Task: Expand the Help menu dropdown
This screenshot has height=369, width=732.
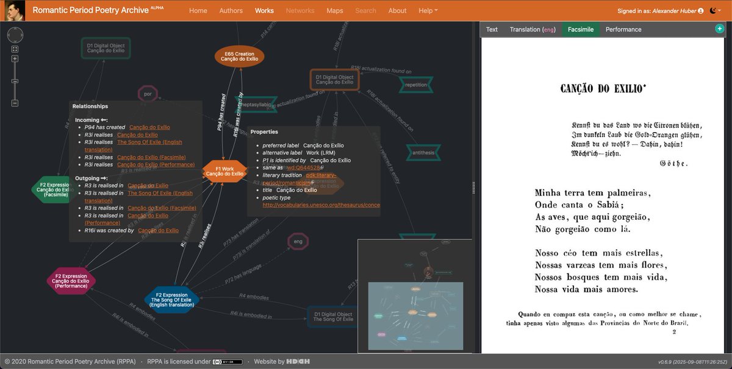Action: click(428, 11)
